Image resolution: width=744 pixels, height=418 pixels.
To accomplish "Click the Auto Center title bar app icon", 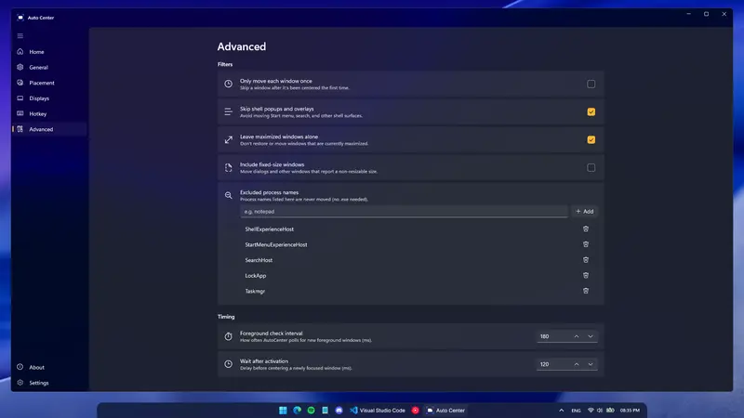I will 20,18.
